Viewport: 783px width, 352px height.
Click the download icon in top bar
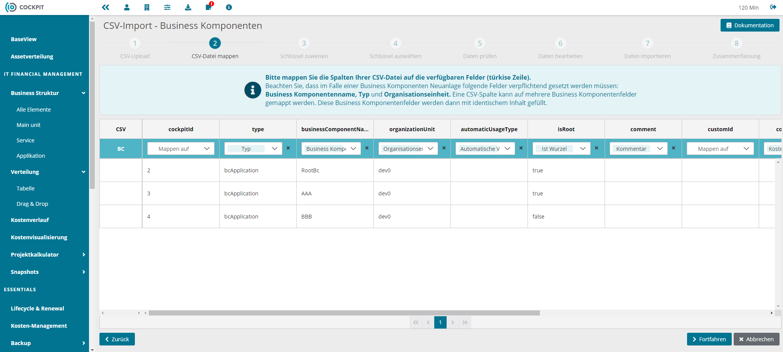[188, 7]
